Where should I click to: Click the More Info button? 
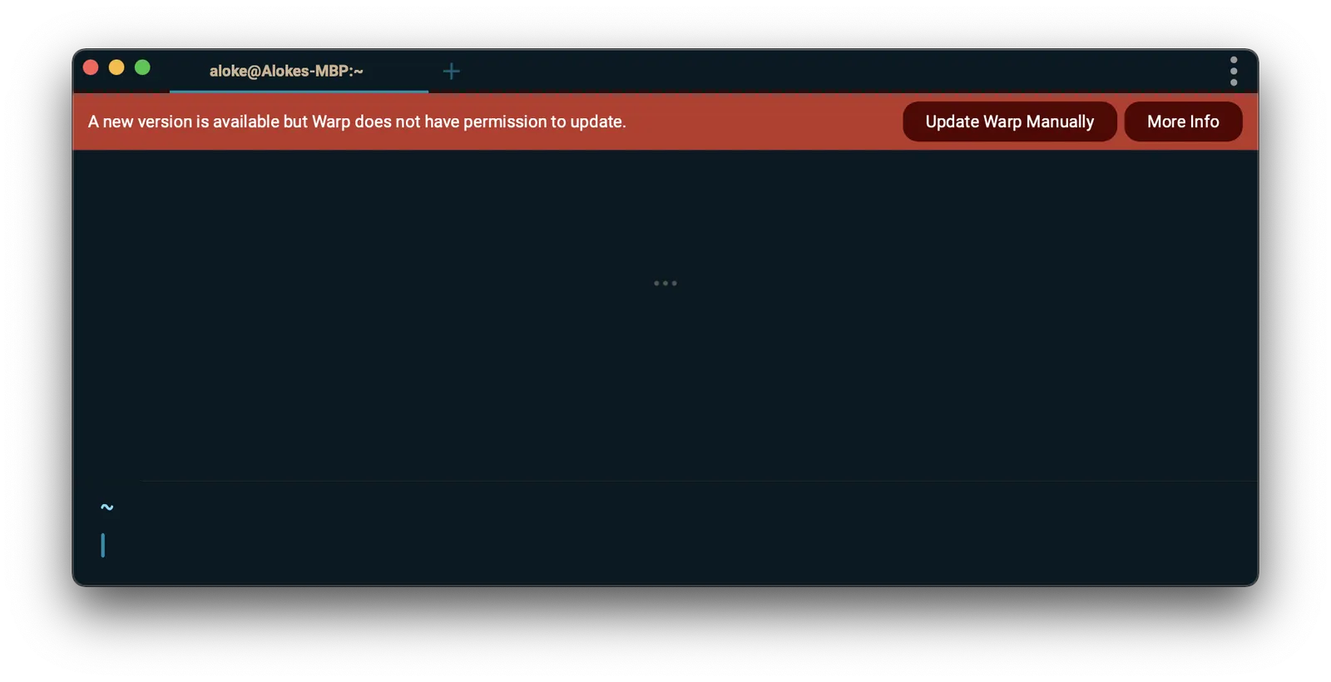click(1183, 121)
